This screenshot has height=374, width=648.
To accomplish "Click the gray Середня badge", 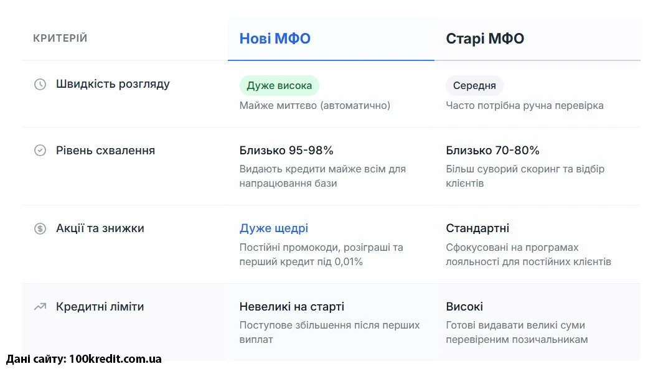I will (x=474, y=86).
